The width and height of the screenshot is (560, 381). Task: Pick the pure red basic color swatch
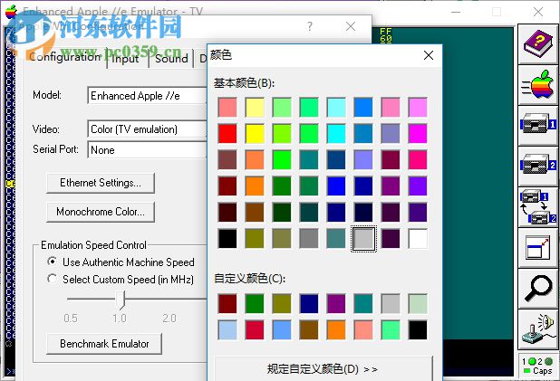tap(227, 133)
